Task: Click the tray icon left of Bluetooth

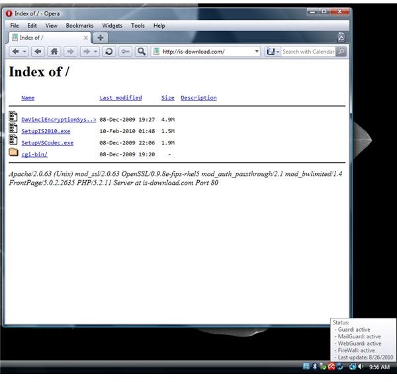Action: [306, 366]
